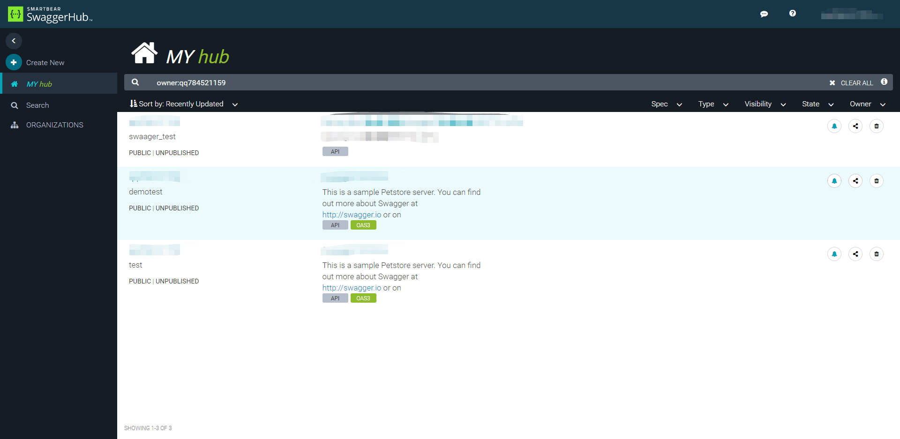This screenshot has height=439, width=900.
Task: Click the API tag on test row
Action: (x=335, y=298)
